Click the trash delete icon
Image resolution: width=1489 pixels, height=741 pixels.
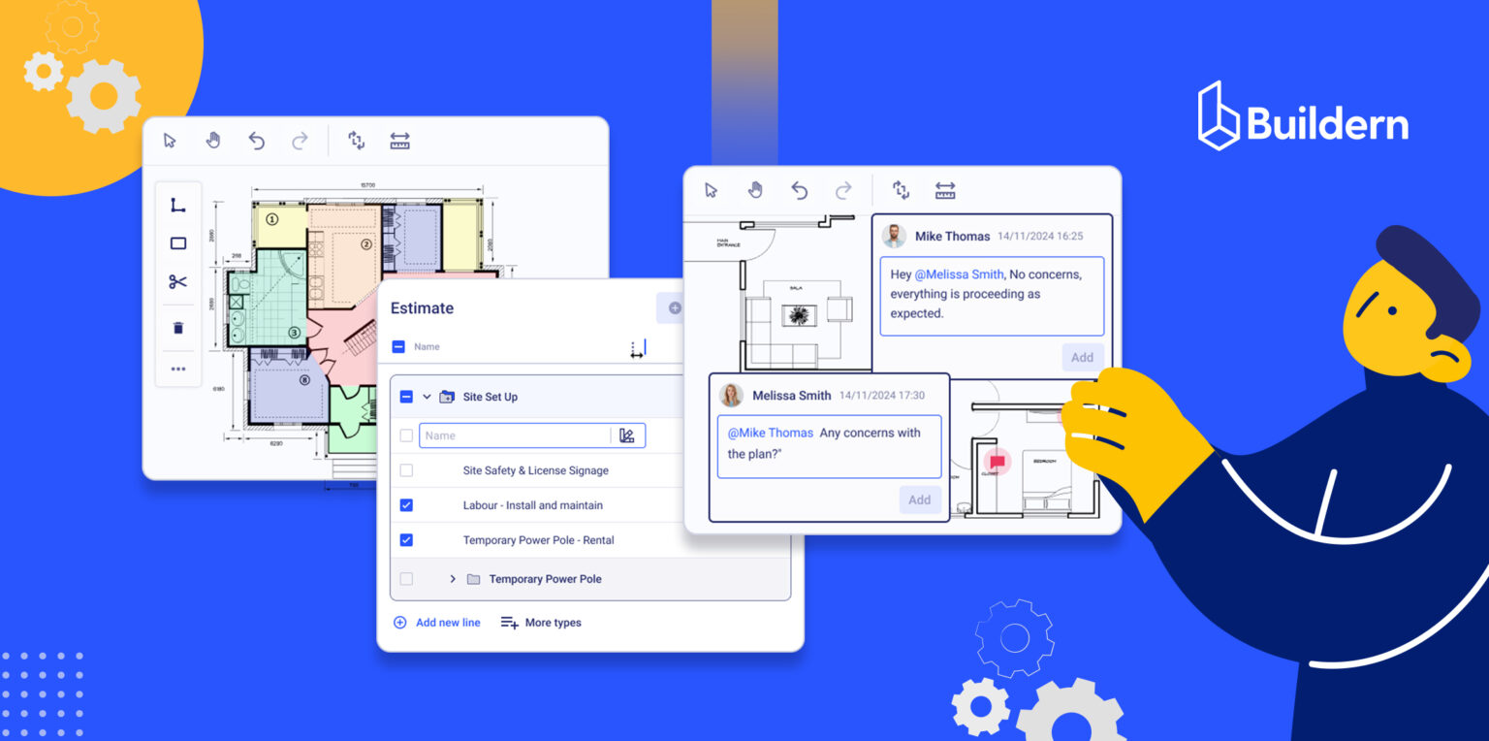(178, 328)
